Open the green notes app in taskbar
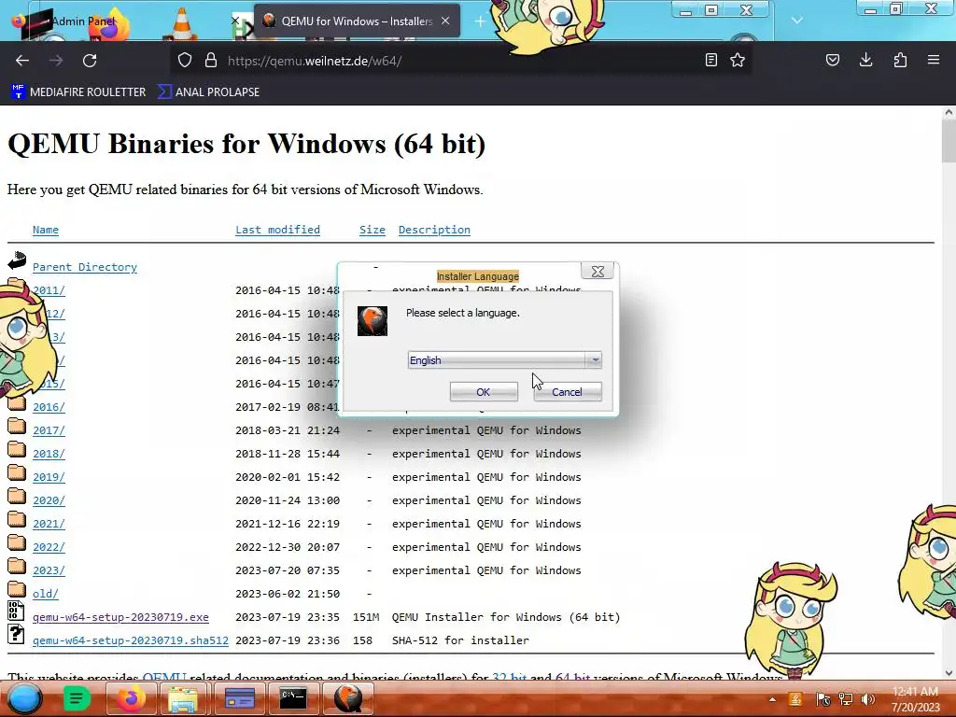The image size is (956, 717). click(x=77, y=698)
